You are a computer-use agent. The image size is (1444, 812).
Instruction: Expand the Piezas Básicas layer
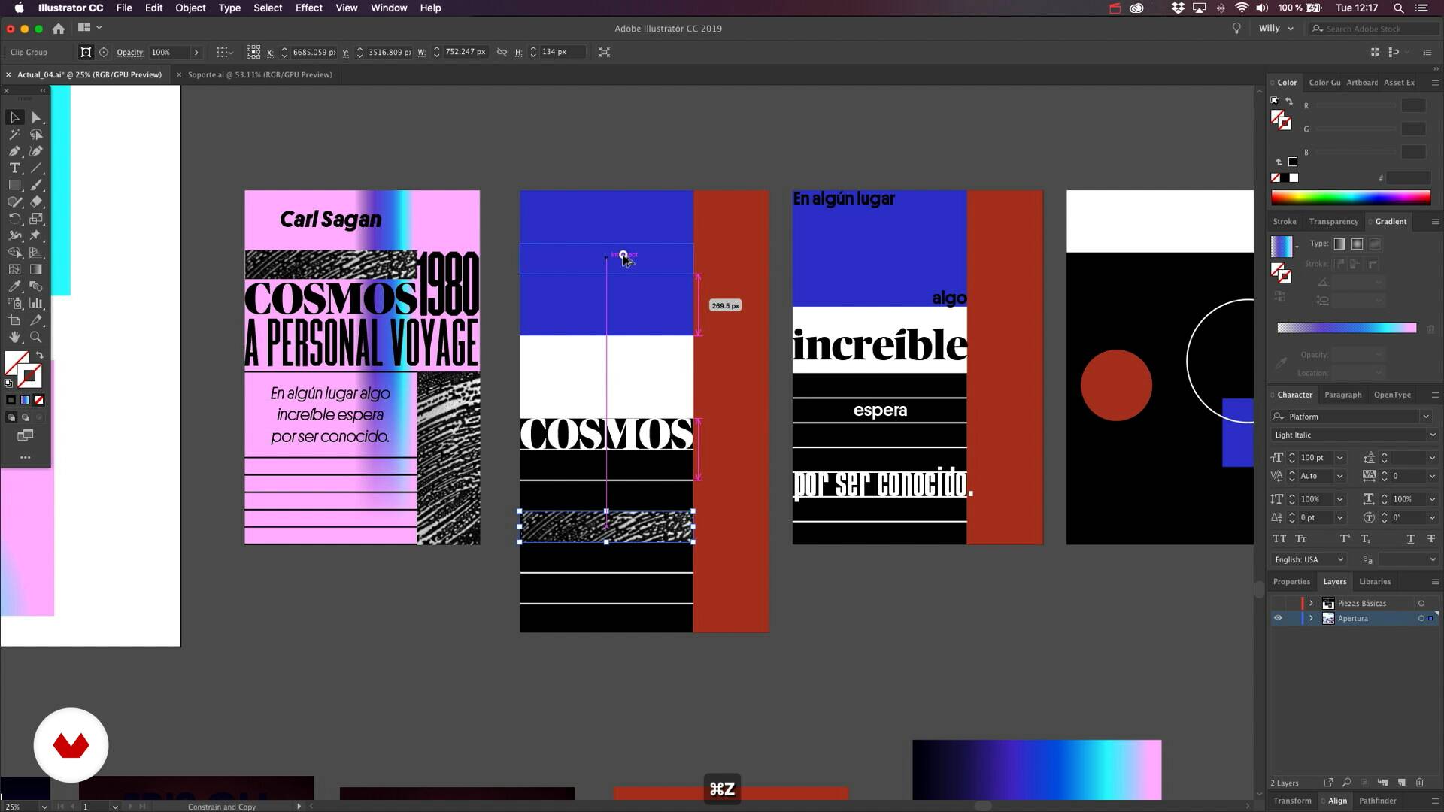(x=1311, y=603)
